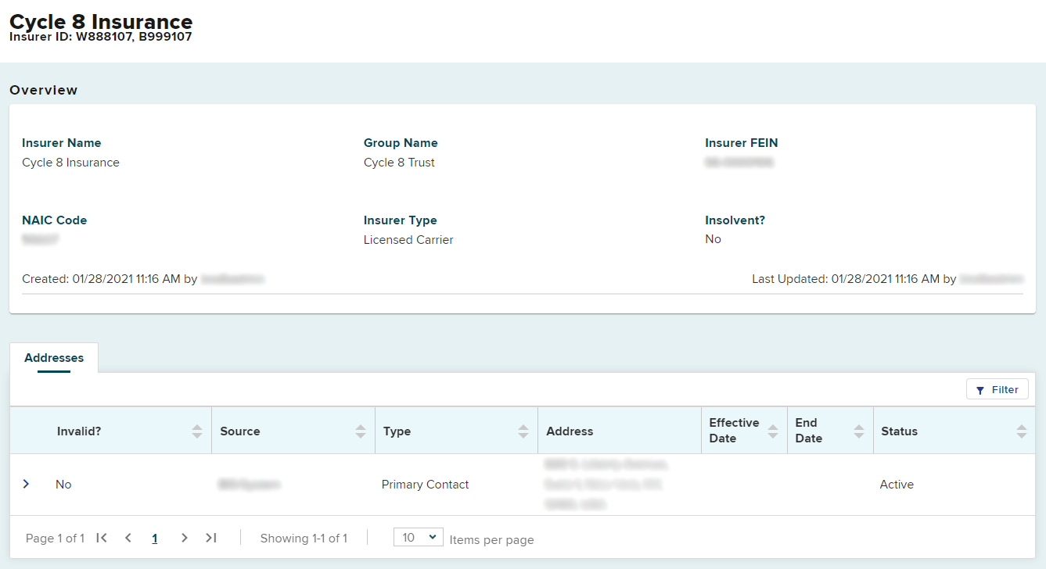Open the items per page dropdown
The width and height of the screenshot is (1046, 569).
pos(419,538)
